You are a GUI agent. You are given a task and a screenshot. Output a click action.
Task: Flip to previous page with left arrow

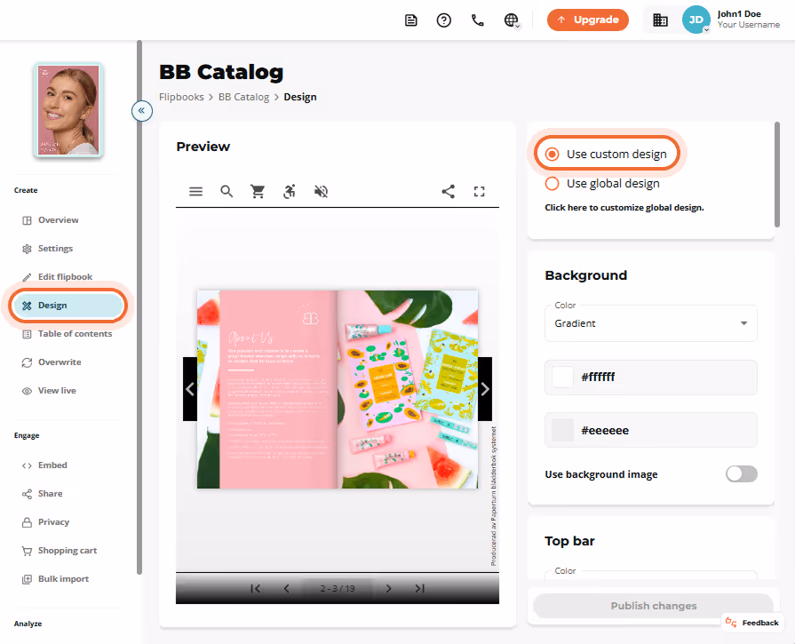point(190,389)
